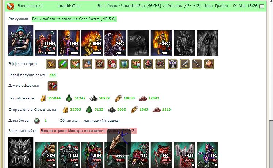
Task: Click the sword on green hero effect icon
Action: (x=63, y=64)
